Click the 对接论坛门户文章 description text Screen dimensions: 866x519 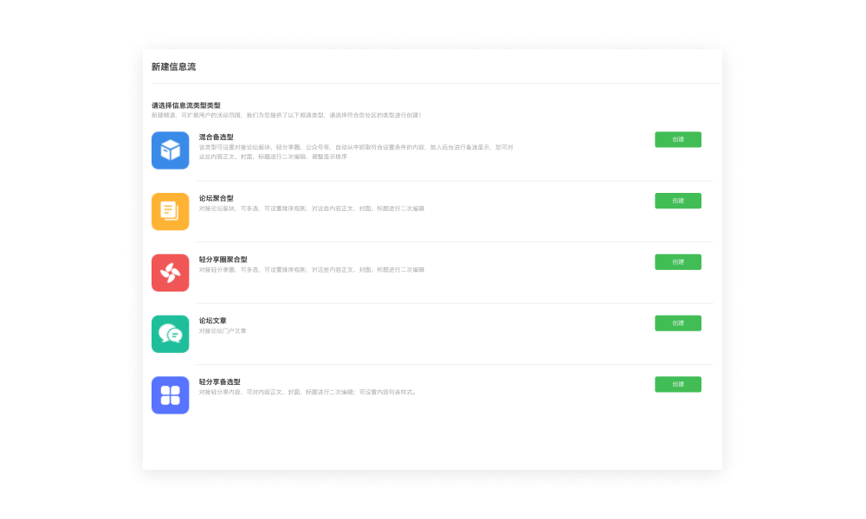coord(223,331)
